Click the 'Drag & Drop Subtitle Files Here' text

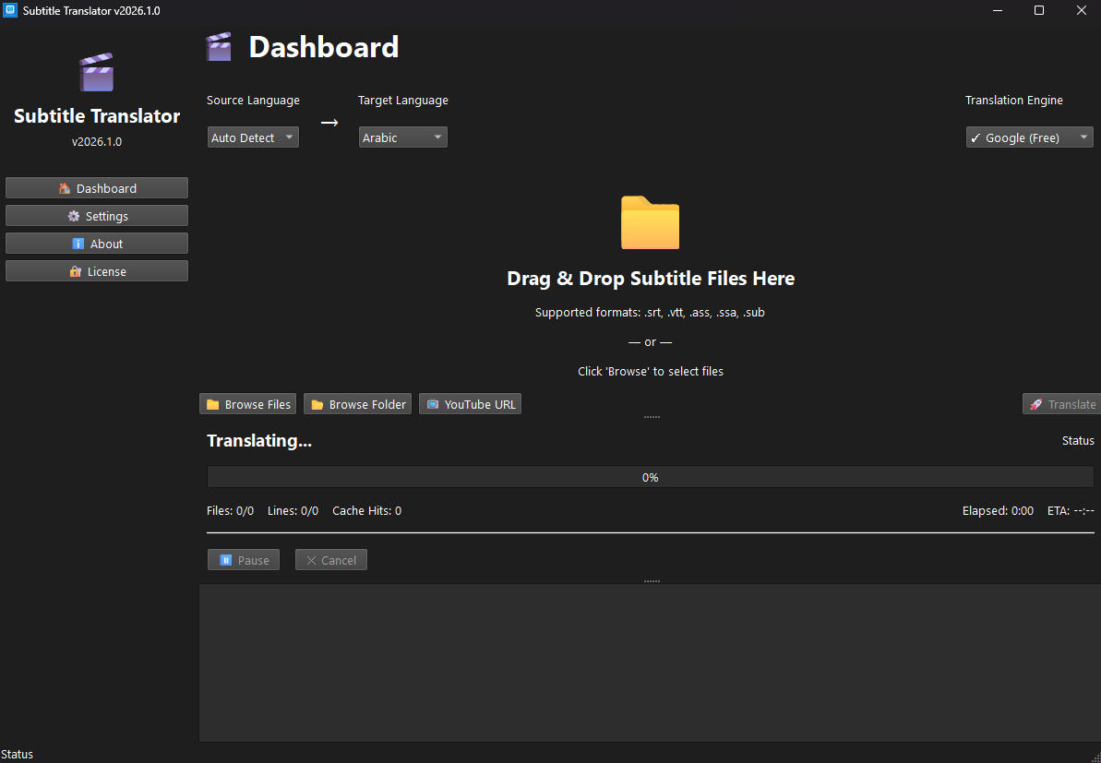point(651,279)
